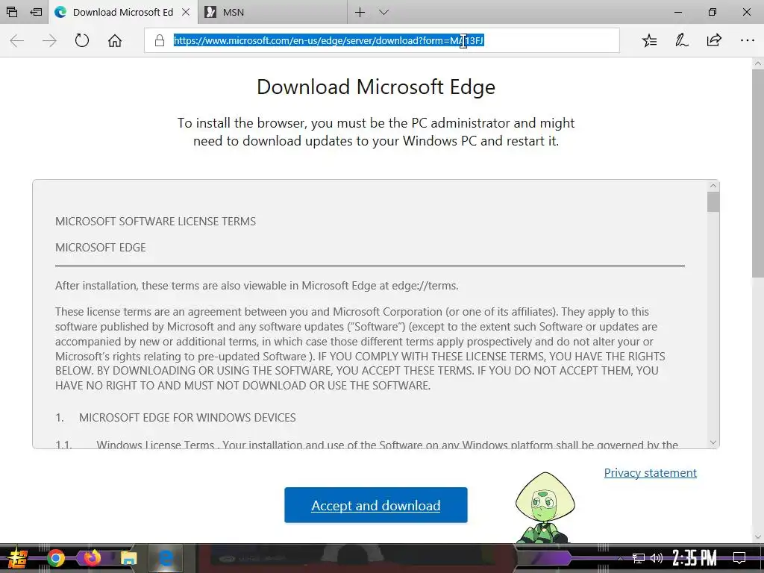Click the MICROSOFT EDGE license subheading
Viewport: 764px width, 573px height.
click(101, 248)
